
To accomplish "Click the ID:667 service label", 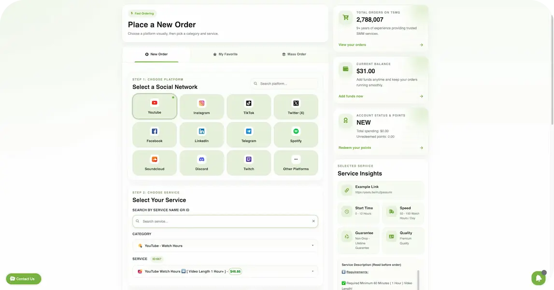I will [x=156, y=259].
